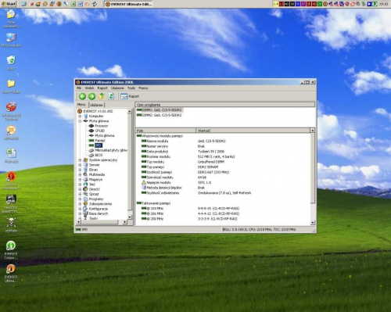Click the Refresh toolbar icon
The height and width of the screenshot is (312, 391).
pyautogui.click(x=111, y=96)
